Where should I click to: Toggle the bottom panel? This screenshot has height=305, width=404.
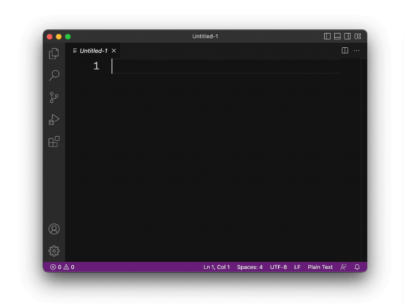pos(337,37)
